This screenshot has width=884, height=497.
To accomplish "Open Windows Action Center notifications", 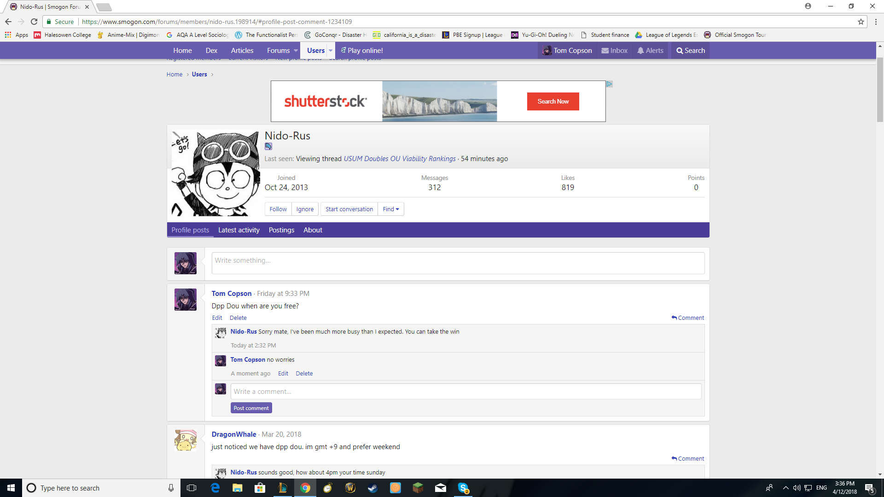I will [869, 488].
